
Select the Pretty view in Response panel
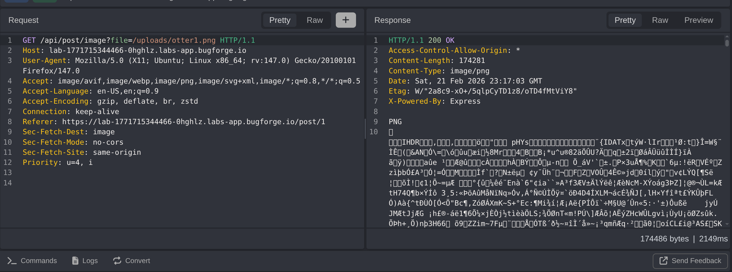point(625,20)
